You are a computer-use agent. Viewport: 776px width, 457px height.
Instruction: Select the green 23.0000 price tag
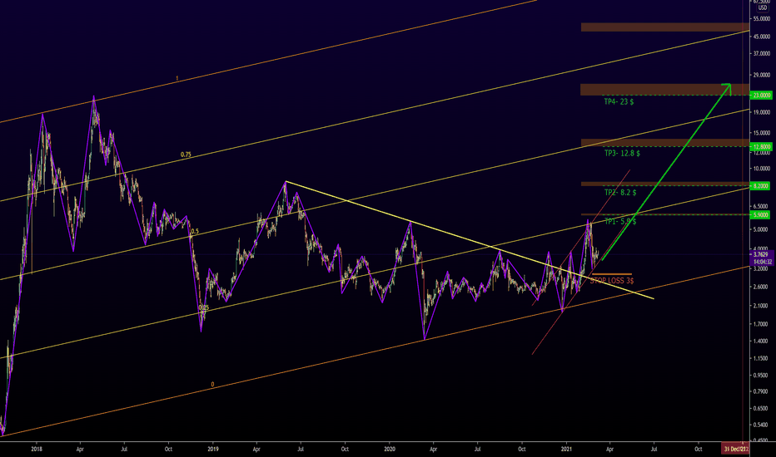pyautogui.click(x=761, y=95)
